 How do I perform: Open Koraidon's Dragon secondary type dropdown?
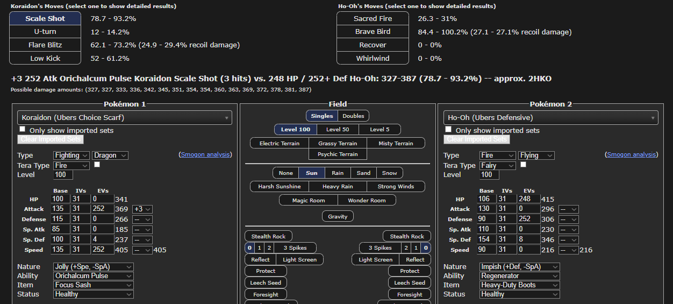[110, 155]
